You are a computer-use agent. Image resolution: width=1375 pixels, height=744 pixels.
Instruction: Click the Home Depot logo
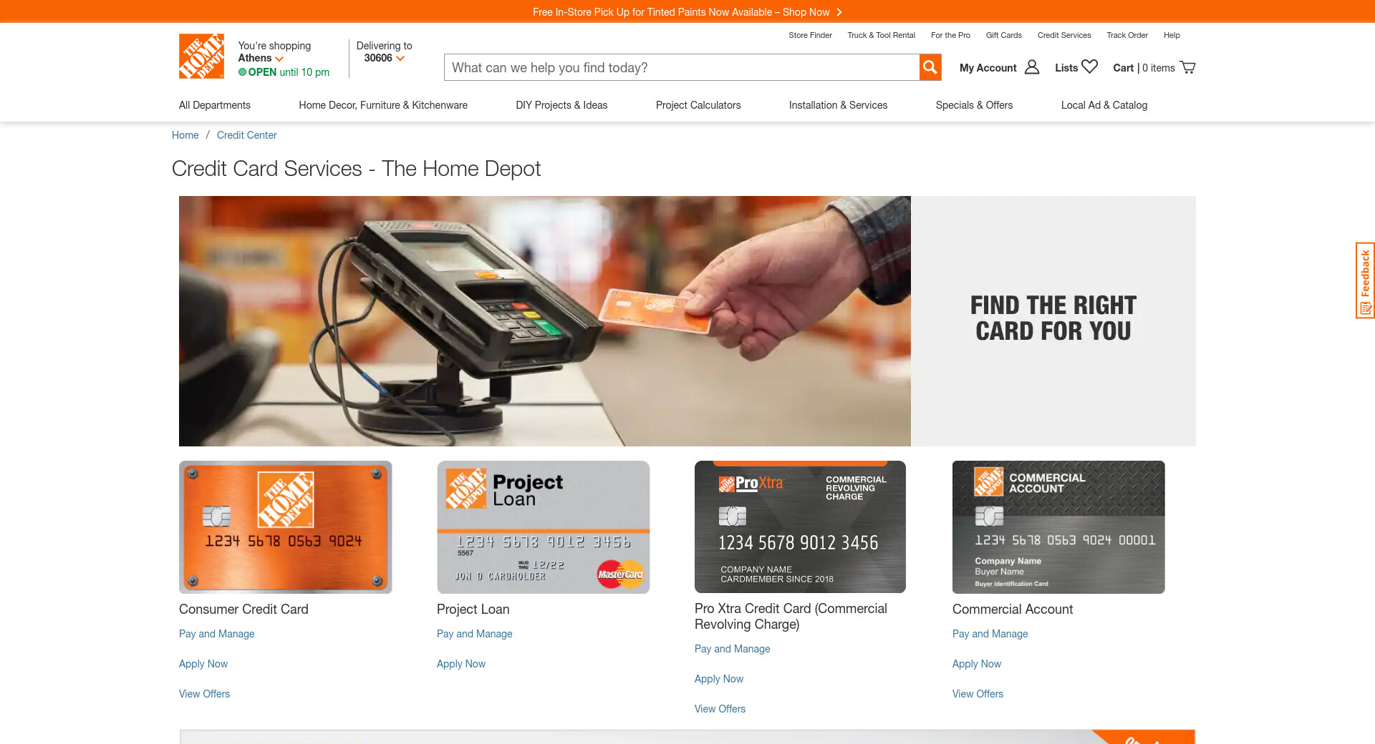click(201, 56)
